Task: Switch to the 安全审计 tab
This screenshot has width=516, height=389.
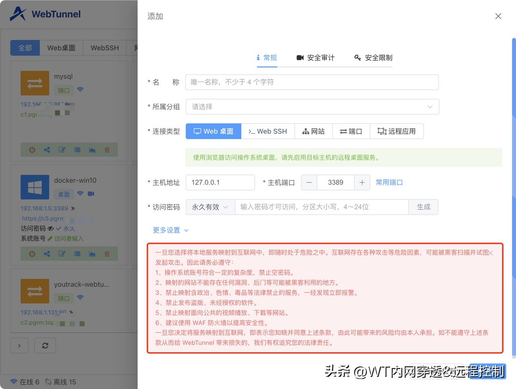Action: point(316,58)
